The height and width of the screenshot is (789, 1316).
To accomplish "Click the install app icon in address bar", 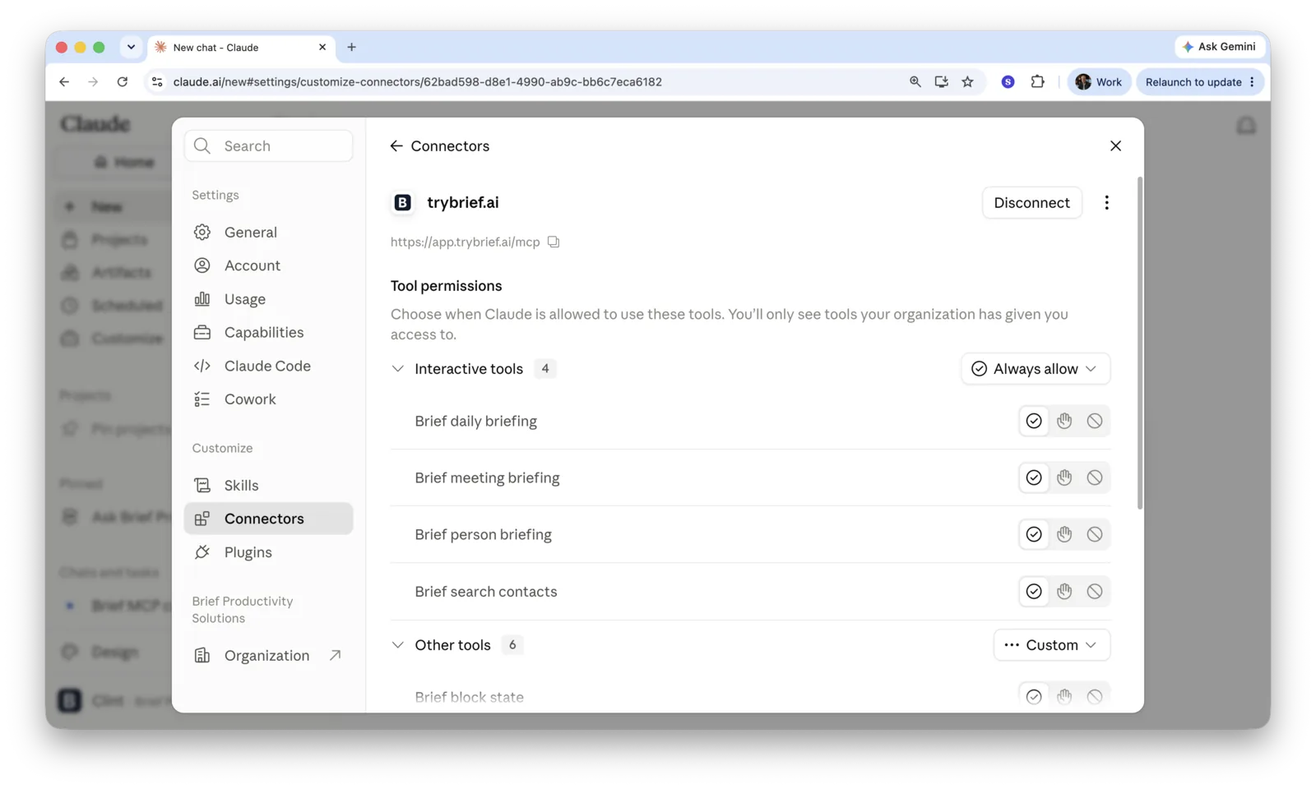I will tap(941, 82).
